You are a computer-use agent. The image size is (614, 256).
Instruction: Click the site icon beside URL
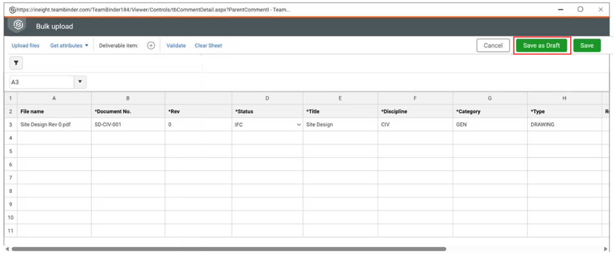[x=12, y=9]
